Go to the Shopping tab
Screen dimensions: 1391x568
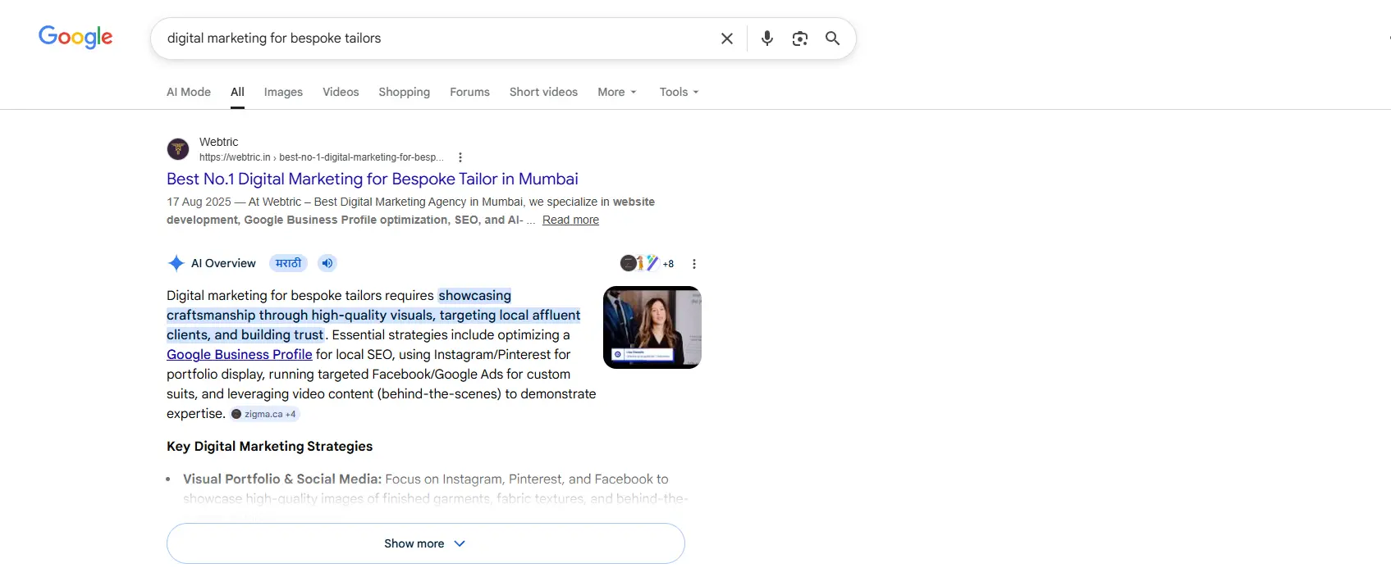(404, 92)
